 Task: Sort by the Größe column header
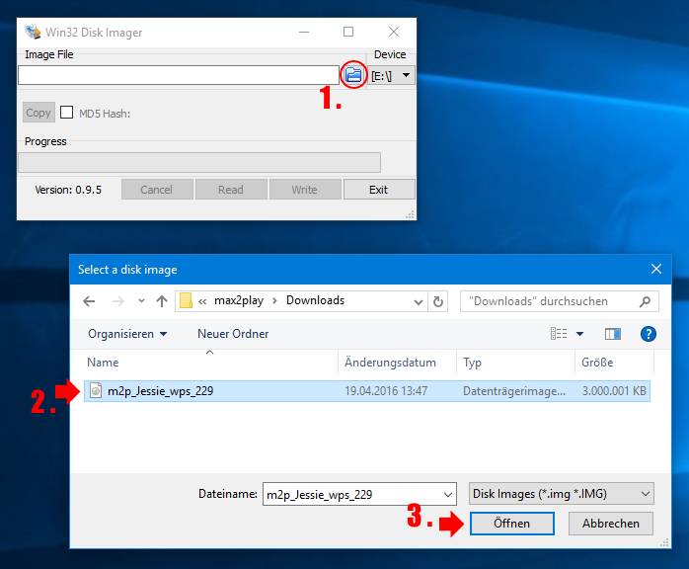(x=614, y=363)
